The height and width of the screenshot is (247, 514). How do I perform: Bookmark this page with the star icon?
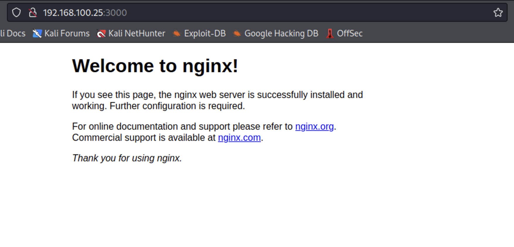[498, 13]
